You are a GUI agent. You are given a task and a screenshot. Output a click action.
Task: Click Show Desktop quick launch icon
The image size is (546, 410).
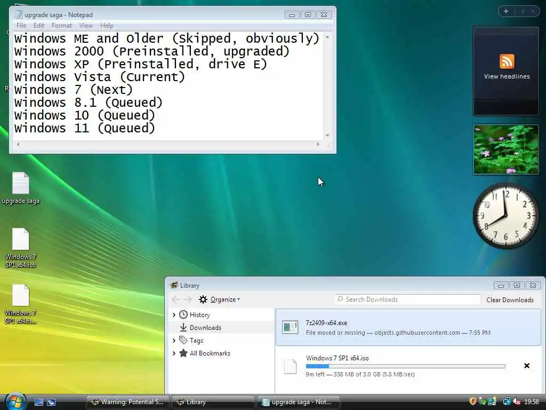39,402
